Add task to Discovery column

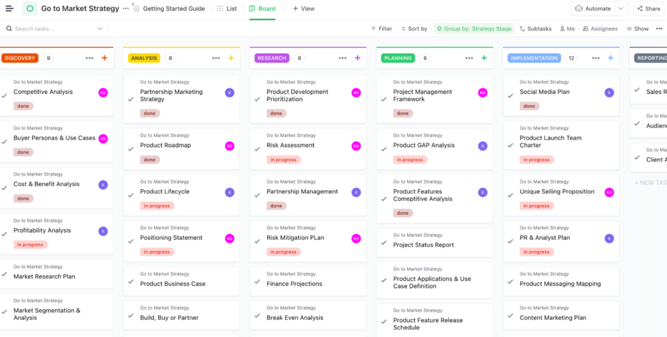105,58
